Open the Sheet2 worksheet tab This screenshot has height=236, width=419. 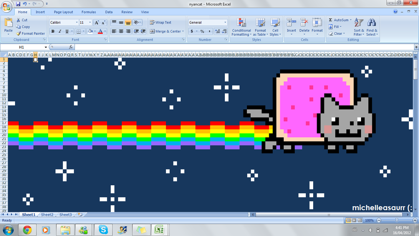click(47, 215)
